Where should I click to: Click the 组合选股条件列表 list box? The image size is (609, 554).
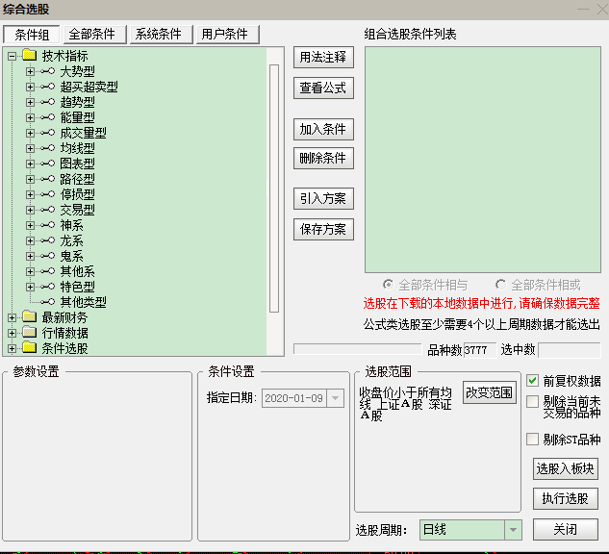click(483, 160)
